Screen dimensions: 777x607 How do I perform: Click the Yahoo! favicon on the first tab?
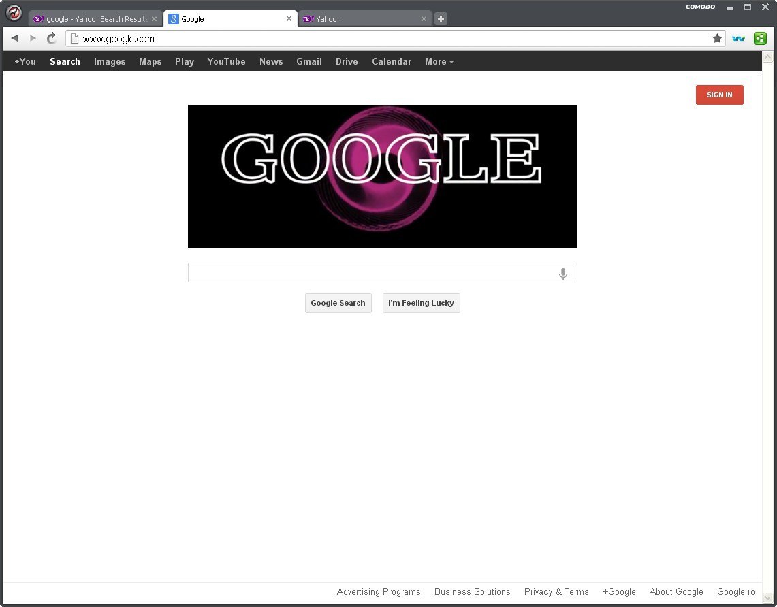tap(38, 18)
